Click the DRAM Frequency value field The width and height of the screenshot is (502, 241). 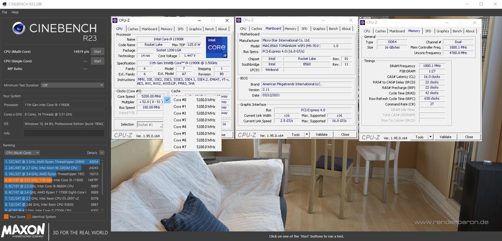(432, 66)
